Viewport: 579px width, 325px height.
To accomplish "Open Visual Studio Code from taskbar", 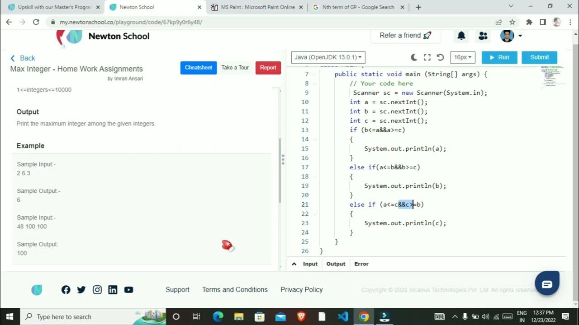I will [x=343, y=317].
